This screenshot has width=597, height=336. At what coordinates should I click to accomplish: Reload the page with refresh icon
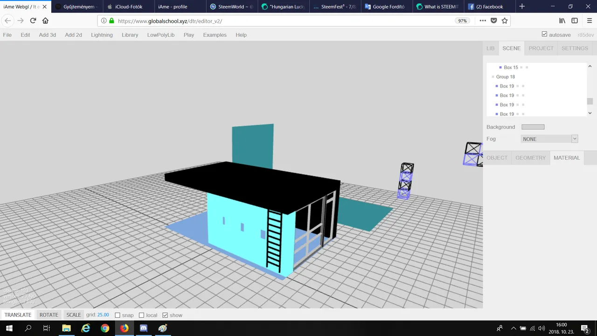33,21
